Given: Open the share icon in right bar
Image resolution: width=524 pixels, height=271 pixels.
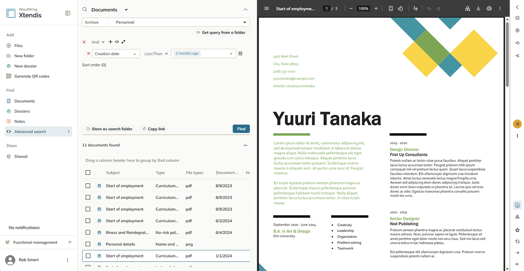Looking at the screenshot, I should coord(517,55).
